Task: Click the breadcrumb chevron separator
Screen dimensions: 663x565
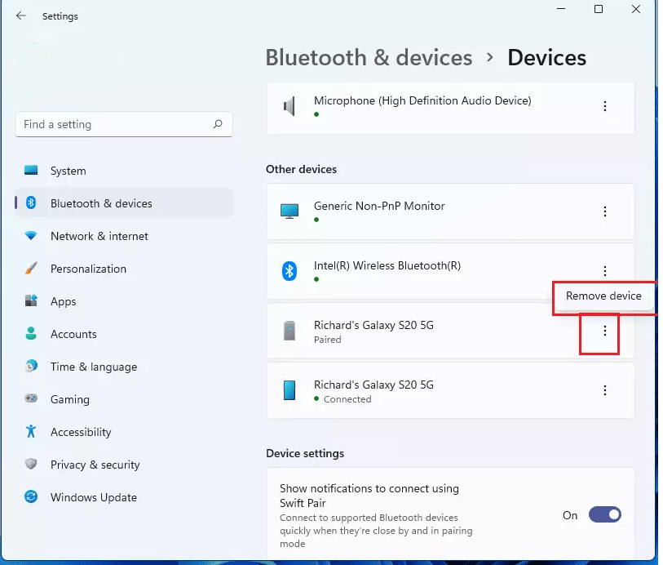Action: click(489, 57)
